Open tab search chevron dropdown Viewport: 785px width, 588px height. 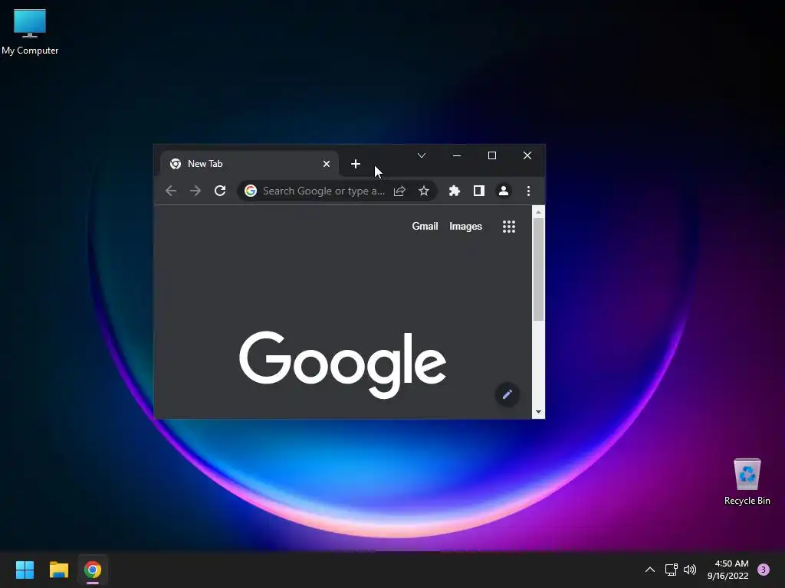422,155
